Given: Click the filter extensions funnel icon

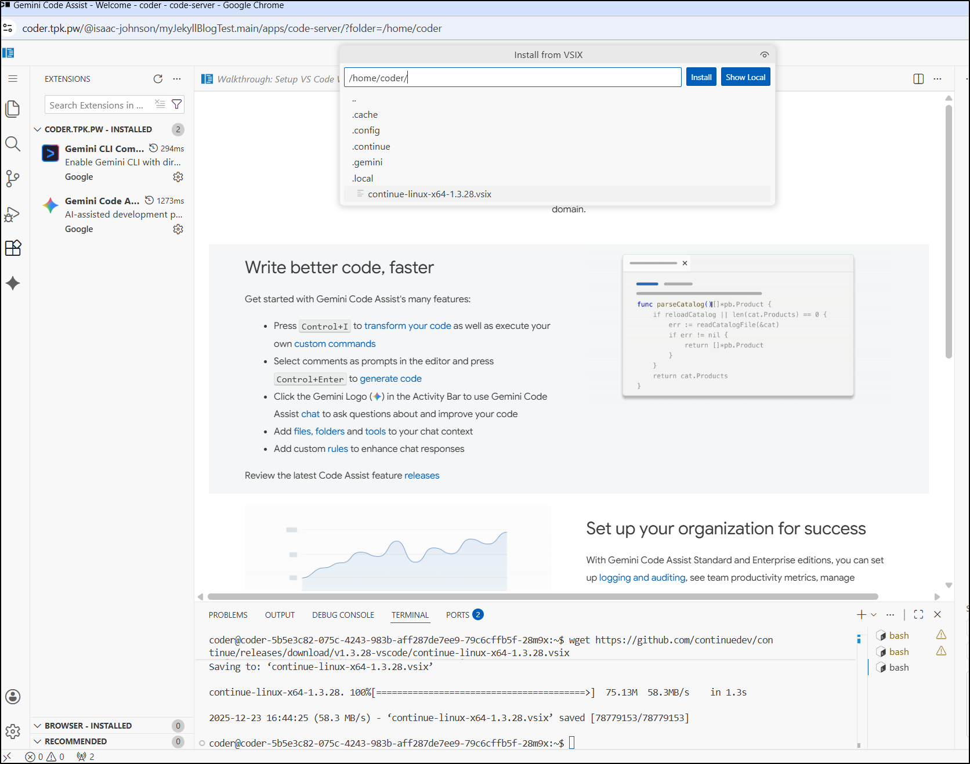Looking at the screenshot, I should (177, 104).
